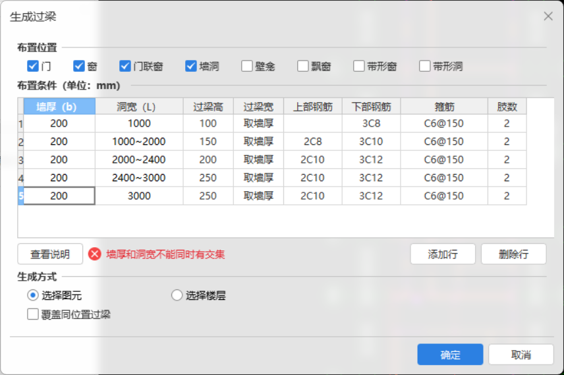Select the 选择图元 radio button
This screenshot has width=564, height=375.
(33, 295)
